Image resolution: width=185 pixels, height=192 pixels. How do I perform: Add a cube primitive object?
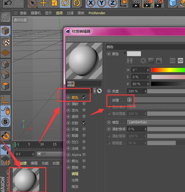click(x=173, y=3)
